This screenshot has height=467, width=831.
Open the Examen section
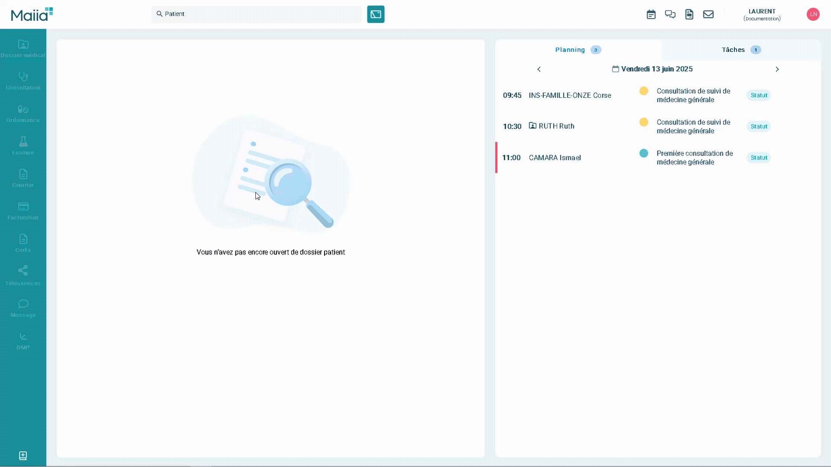coord(23,146)
